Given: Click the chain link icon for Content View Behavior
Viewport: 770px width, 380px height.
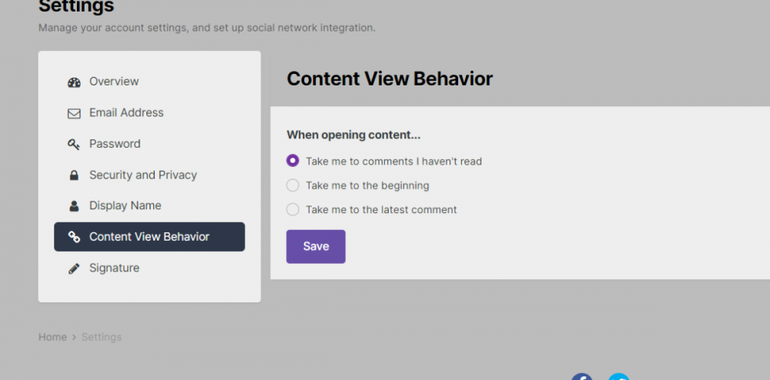Looking at the screenshot, I should click(x=74, y=237).
